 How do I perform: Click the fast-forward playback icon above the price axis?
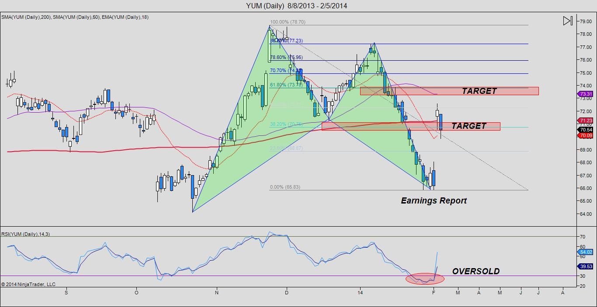pos(567,21)
